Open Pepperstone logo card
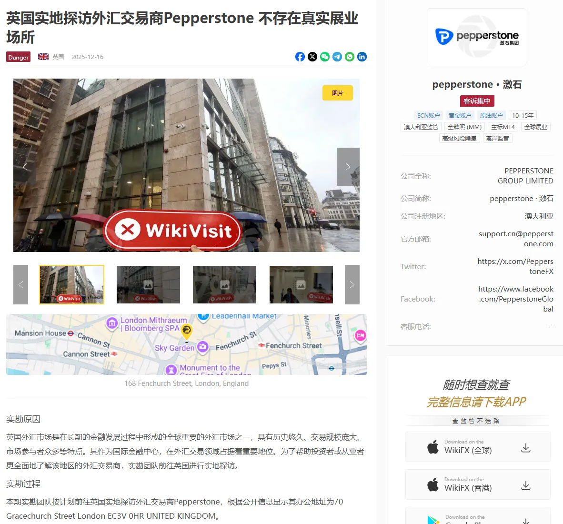 coord(477,37)
